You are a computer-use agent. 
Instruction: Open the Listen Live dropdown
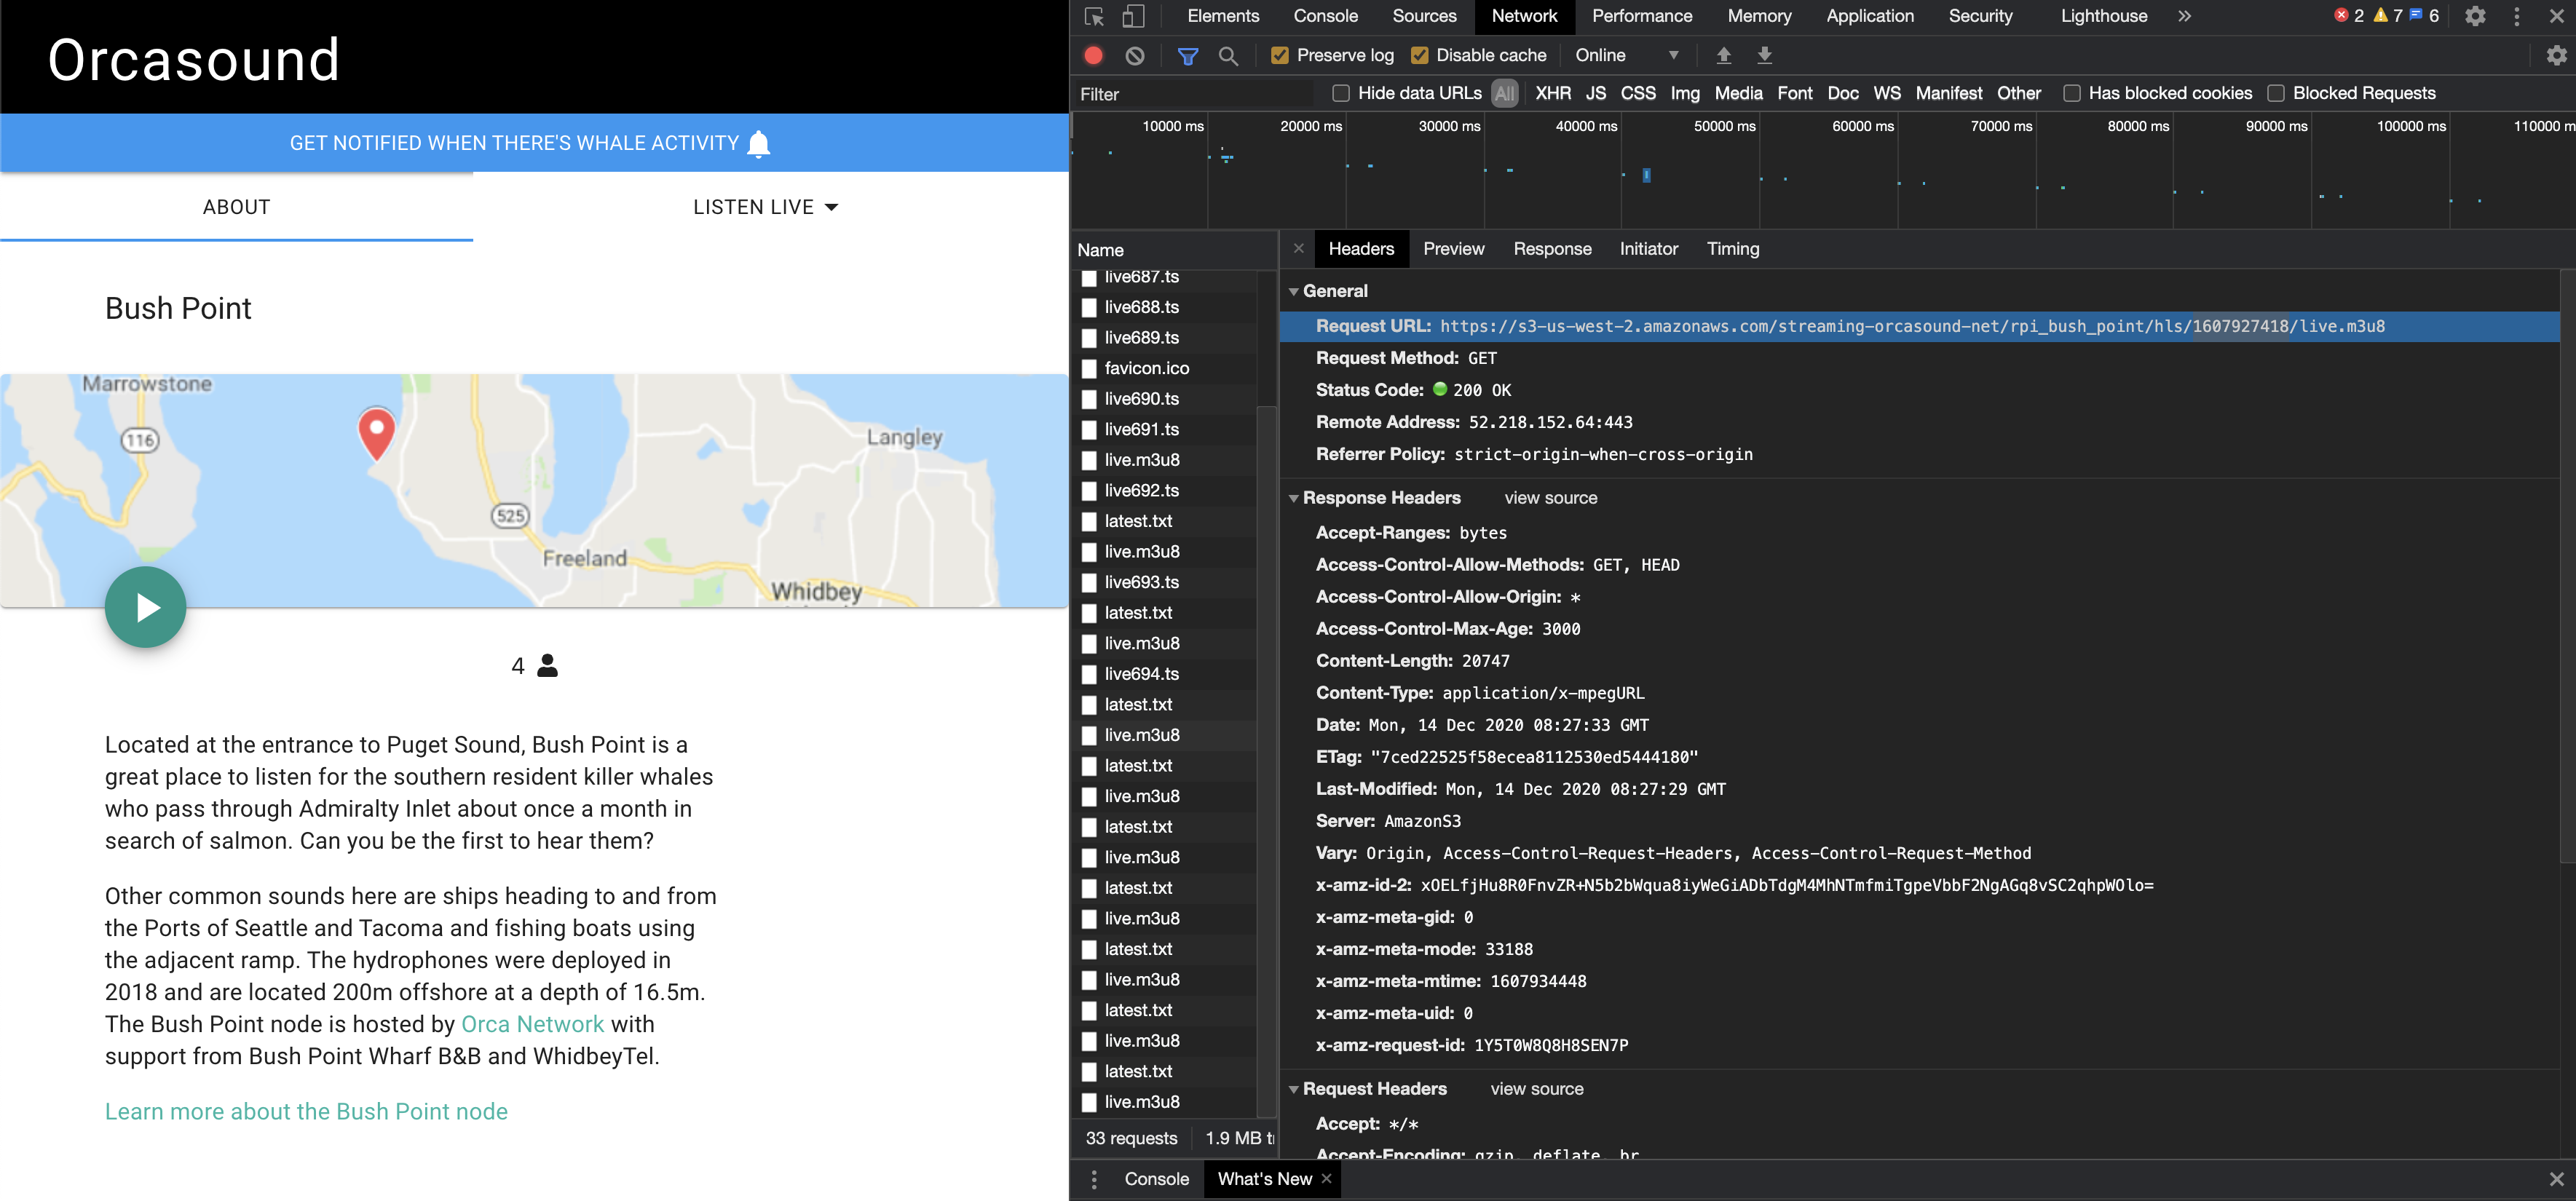click(x=766, y=207)
